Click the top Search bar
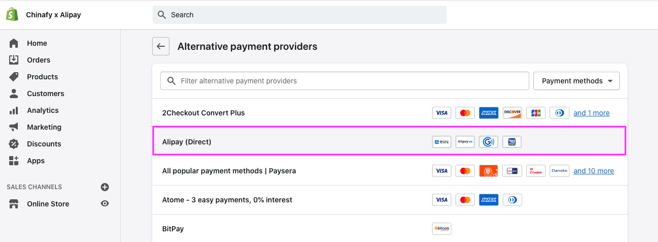 point(299,15)
